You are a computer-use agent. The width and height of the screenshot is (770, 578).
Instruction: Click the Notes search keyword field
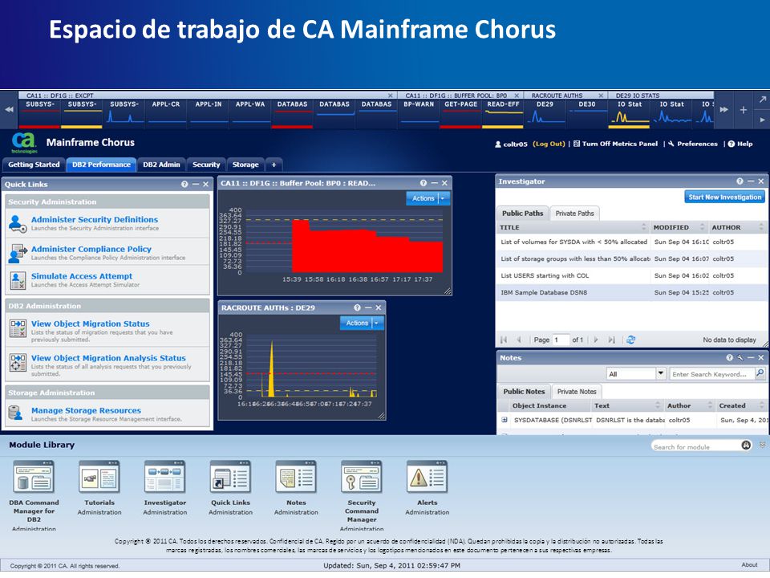pyautogui.click(x=712, y=374)
